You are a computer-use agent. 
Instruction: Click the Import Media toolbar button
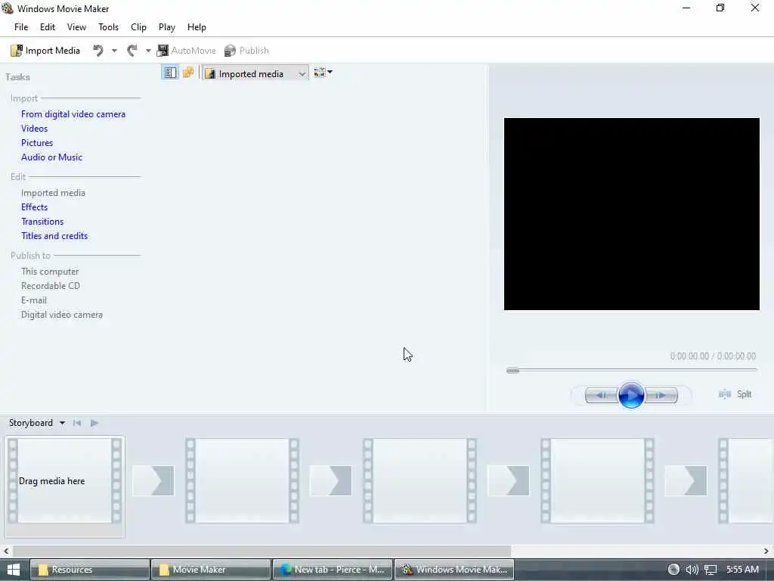coord(45,51)
